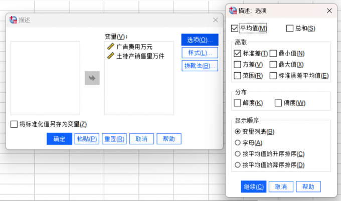The width and height of the screenshot is (341, 201).
Task: Enable 标准误差平均值(E) checkbox
Action: [273, 76]
